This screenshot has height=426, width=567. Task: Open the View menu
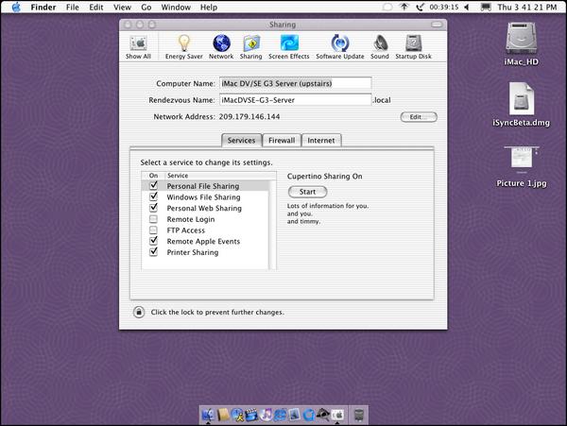122,8
